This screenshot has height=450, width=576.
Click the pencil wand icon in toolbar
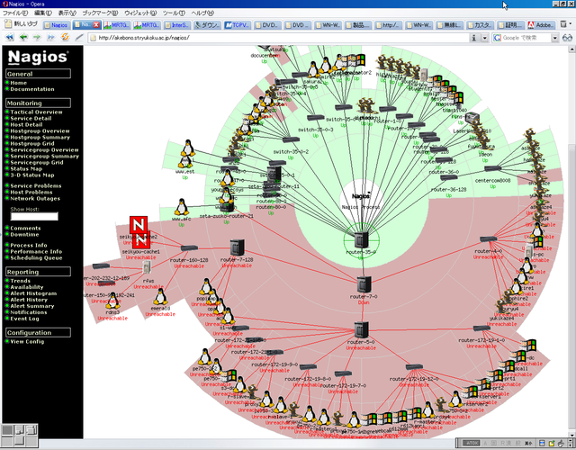(x=79, y=37)
